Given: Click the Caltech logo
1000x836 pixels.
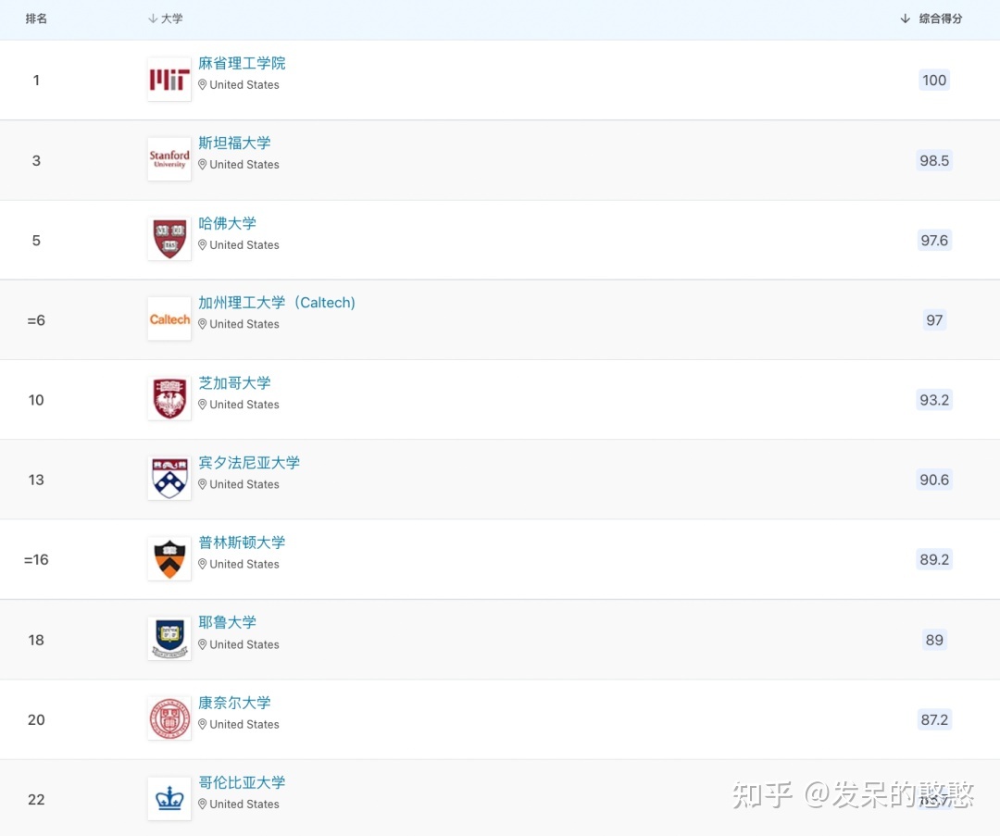Looking at the screenshot, I should [x=169, y=318].
